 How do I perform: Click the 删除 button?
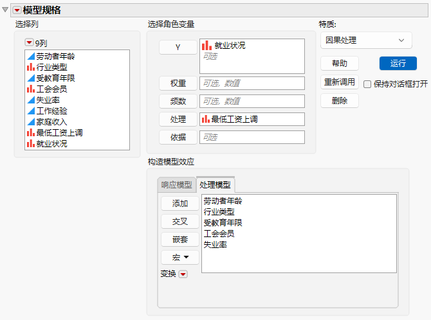click(340, 100)
